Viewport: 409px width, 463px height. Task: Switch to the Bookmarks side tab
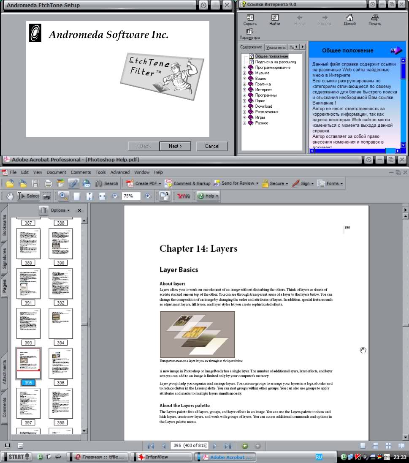[x=5, y=225]
